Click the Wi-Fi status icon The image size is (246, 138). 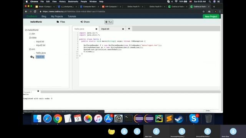[176, 2]
